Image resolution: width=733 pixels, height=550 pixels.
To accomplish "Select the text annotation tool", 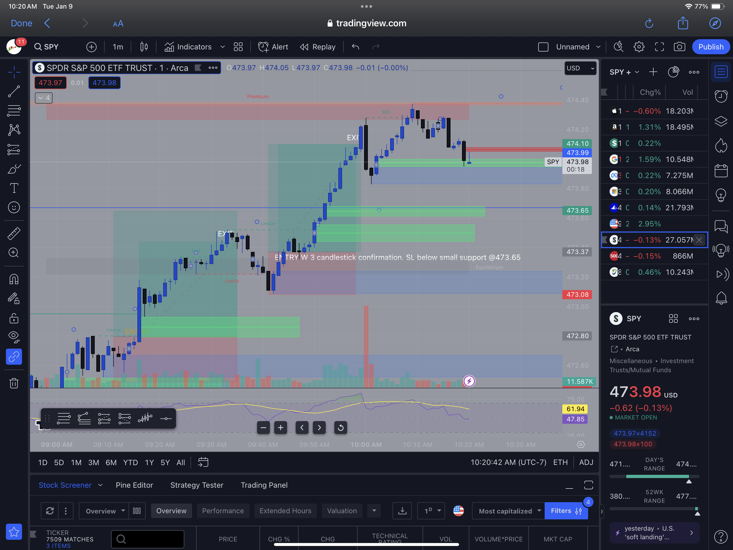I will pos(14,188).
